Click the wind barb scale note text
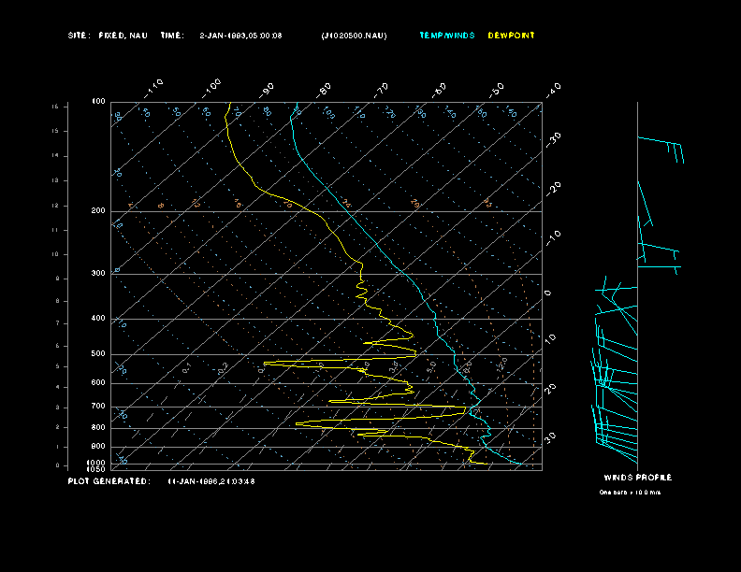Viewport: 741px width, 572px height. click(630, 493)
